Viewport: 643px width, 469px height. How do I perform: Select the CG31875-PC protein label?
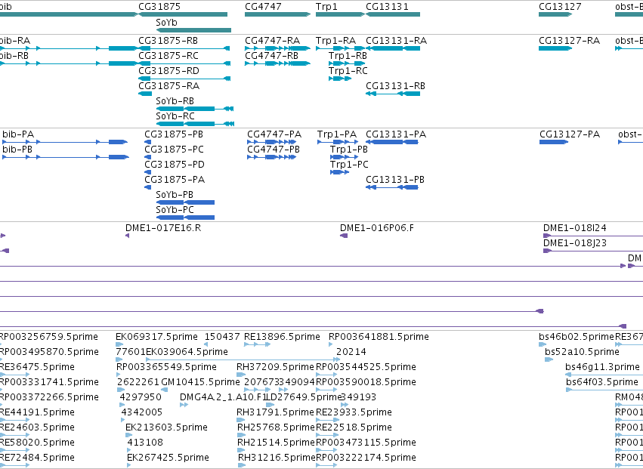(x=175, y=150)
